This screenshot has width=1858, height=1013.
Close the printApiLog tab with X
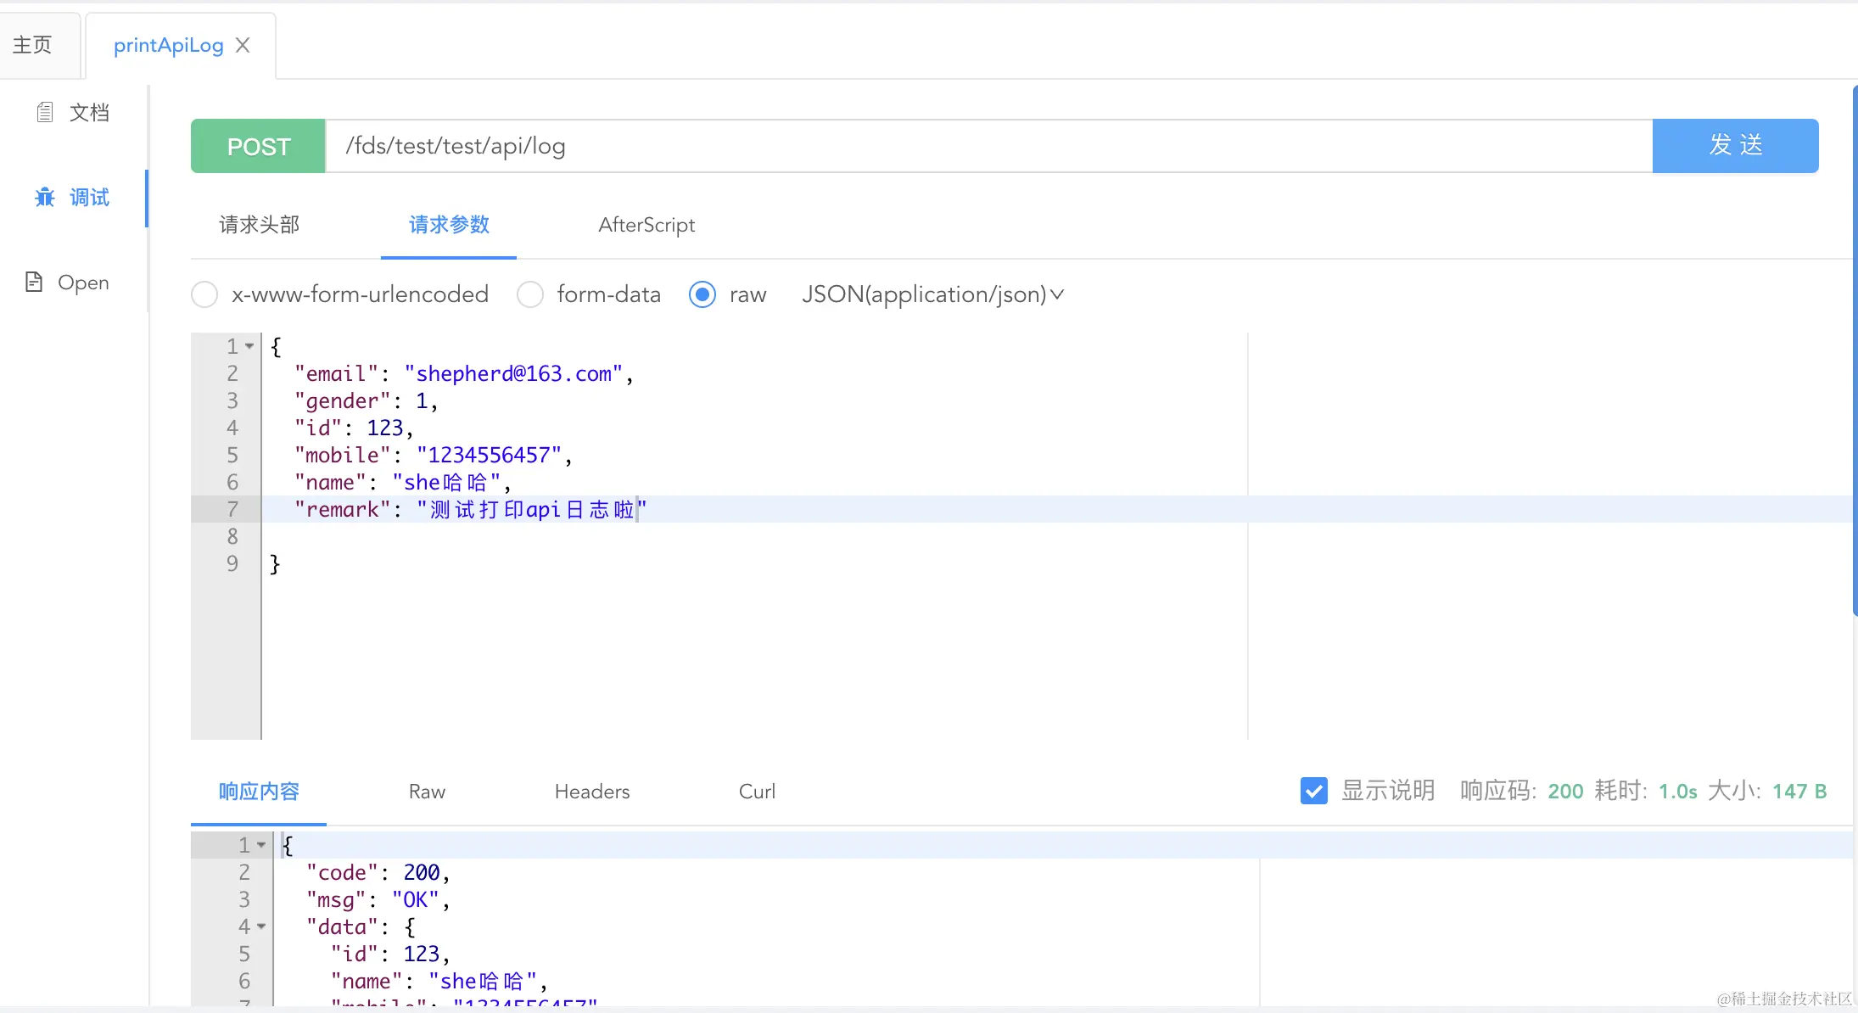tap(243, 45)
